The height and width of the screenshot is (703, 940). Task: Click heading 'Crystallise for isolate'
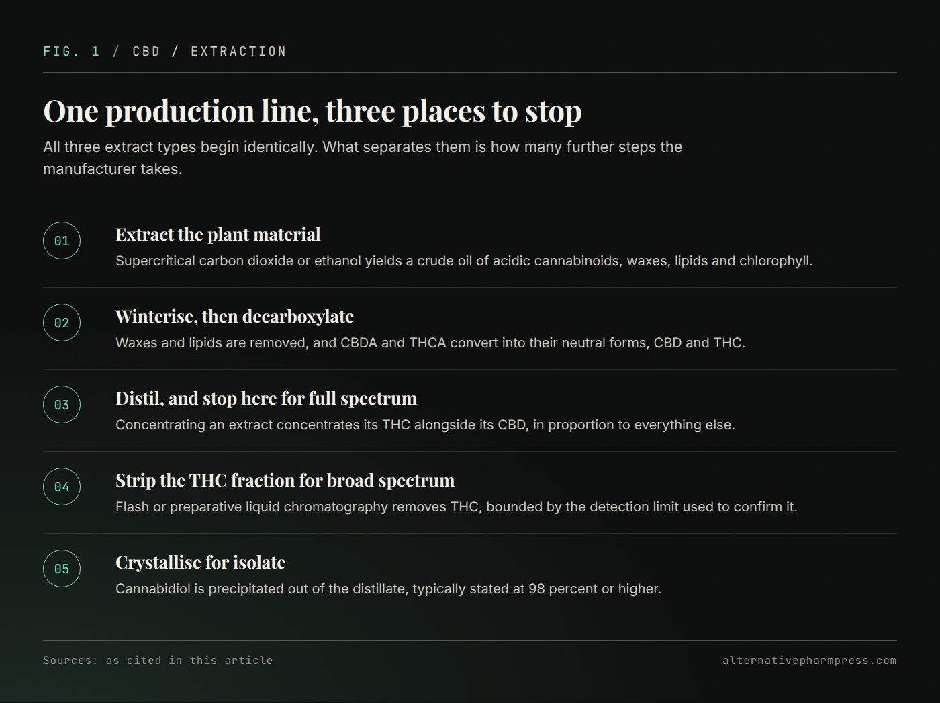(200, 563)
